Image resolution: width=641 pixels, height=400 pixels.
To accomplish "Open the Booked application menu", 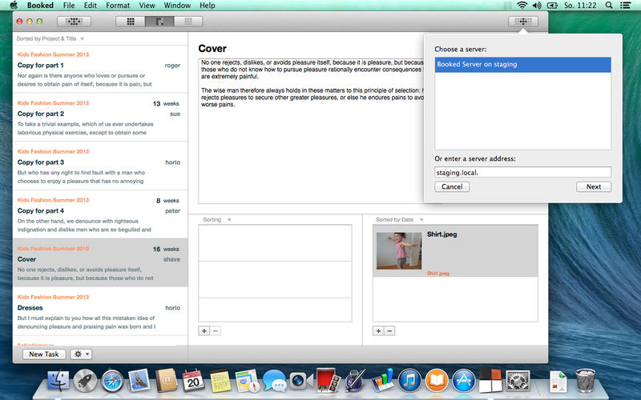I will point(40,6).
